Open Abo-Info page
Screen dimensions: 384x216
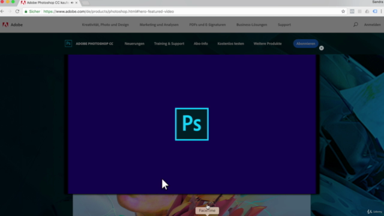[x=200, y=44]
